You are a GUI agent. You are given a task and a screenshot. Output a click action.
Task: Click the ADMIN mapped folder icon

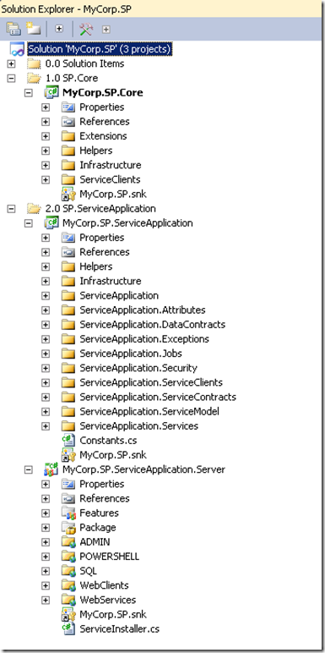pyautogui.click(x=68, y=542)
